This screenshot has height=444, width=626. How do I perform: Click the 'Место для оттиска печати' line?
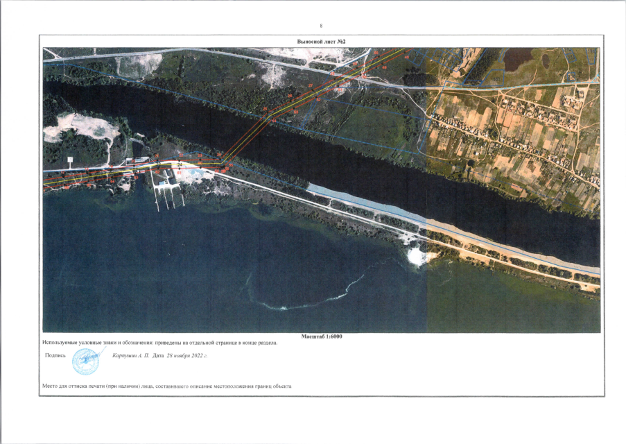167,386
